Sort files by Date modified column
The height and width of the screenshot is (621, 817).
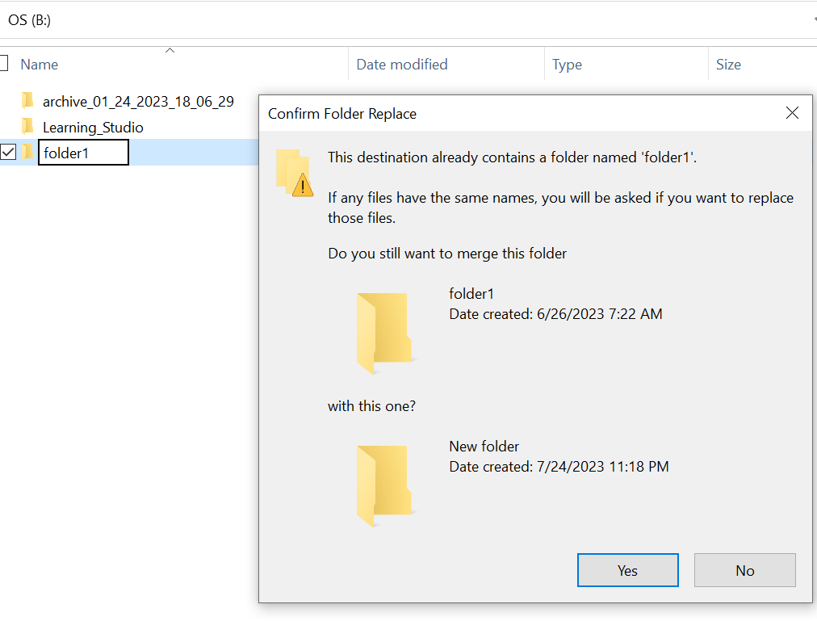401,65
